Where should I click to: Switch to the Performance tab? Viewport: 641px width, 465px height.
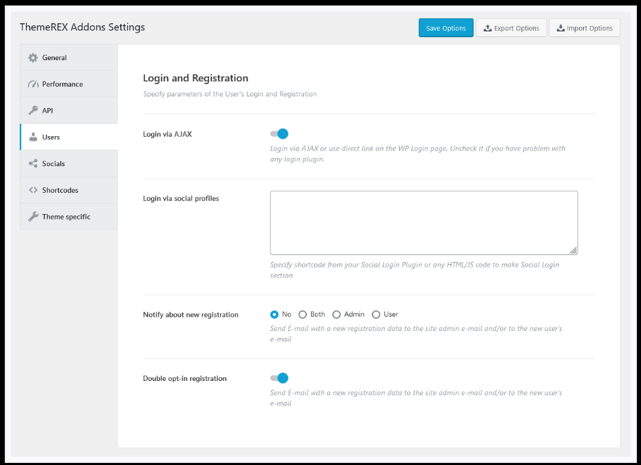[x=68, y=84]
